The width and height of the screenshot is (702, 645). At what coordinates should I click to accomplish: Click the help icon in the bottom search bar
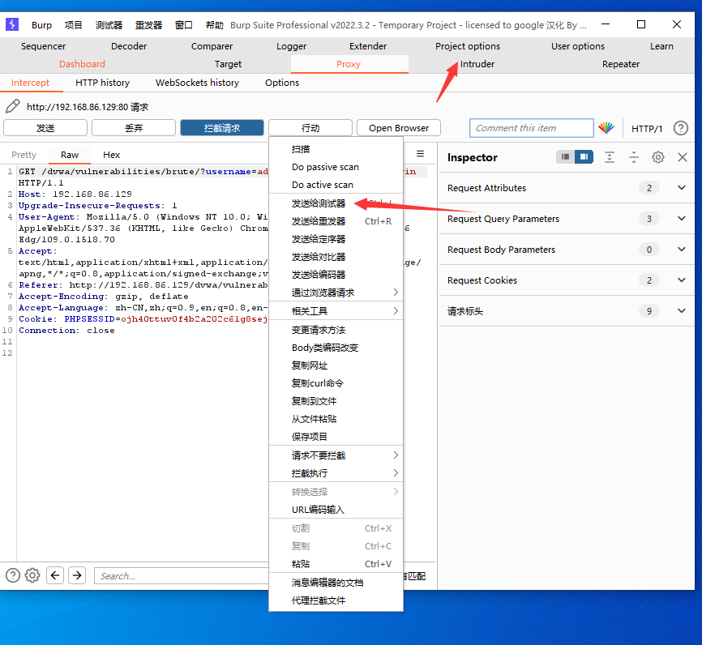tap(13, 575)
